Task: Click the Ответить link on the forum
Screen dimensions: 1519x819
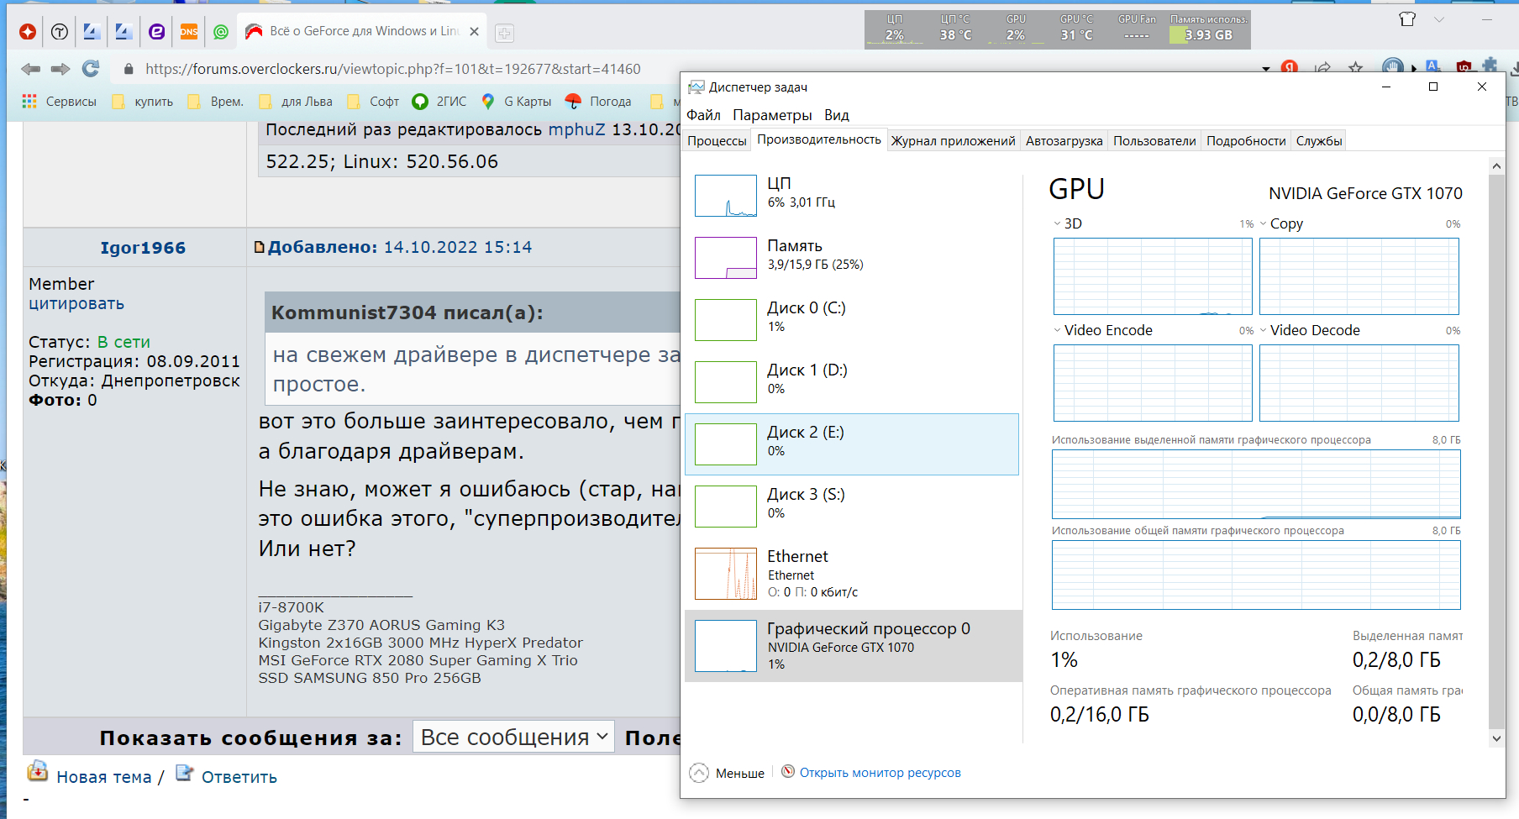Action: (x=239, y=777)
